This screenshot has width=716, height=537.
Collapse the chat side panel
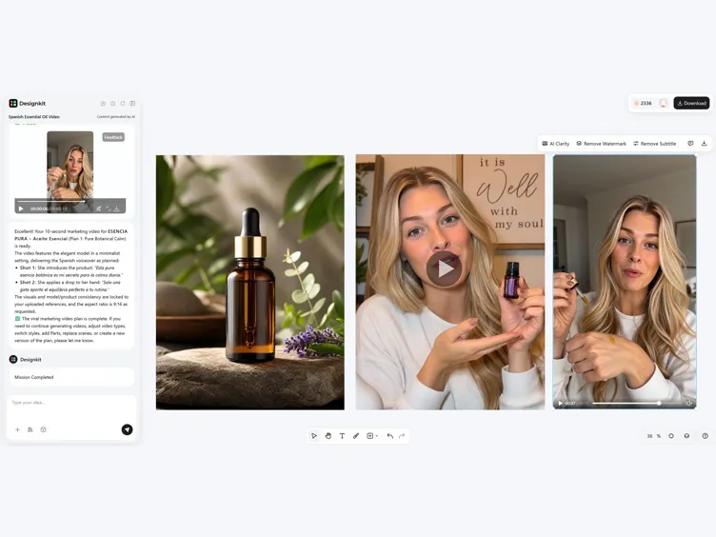(x=132, y=104)
